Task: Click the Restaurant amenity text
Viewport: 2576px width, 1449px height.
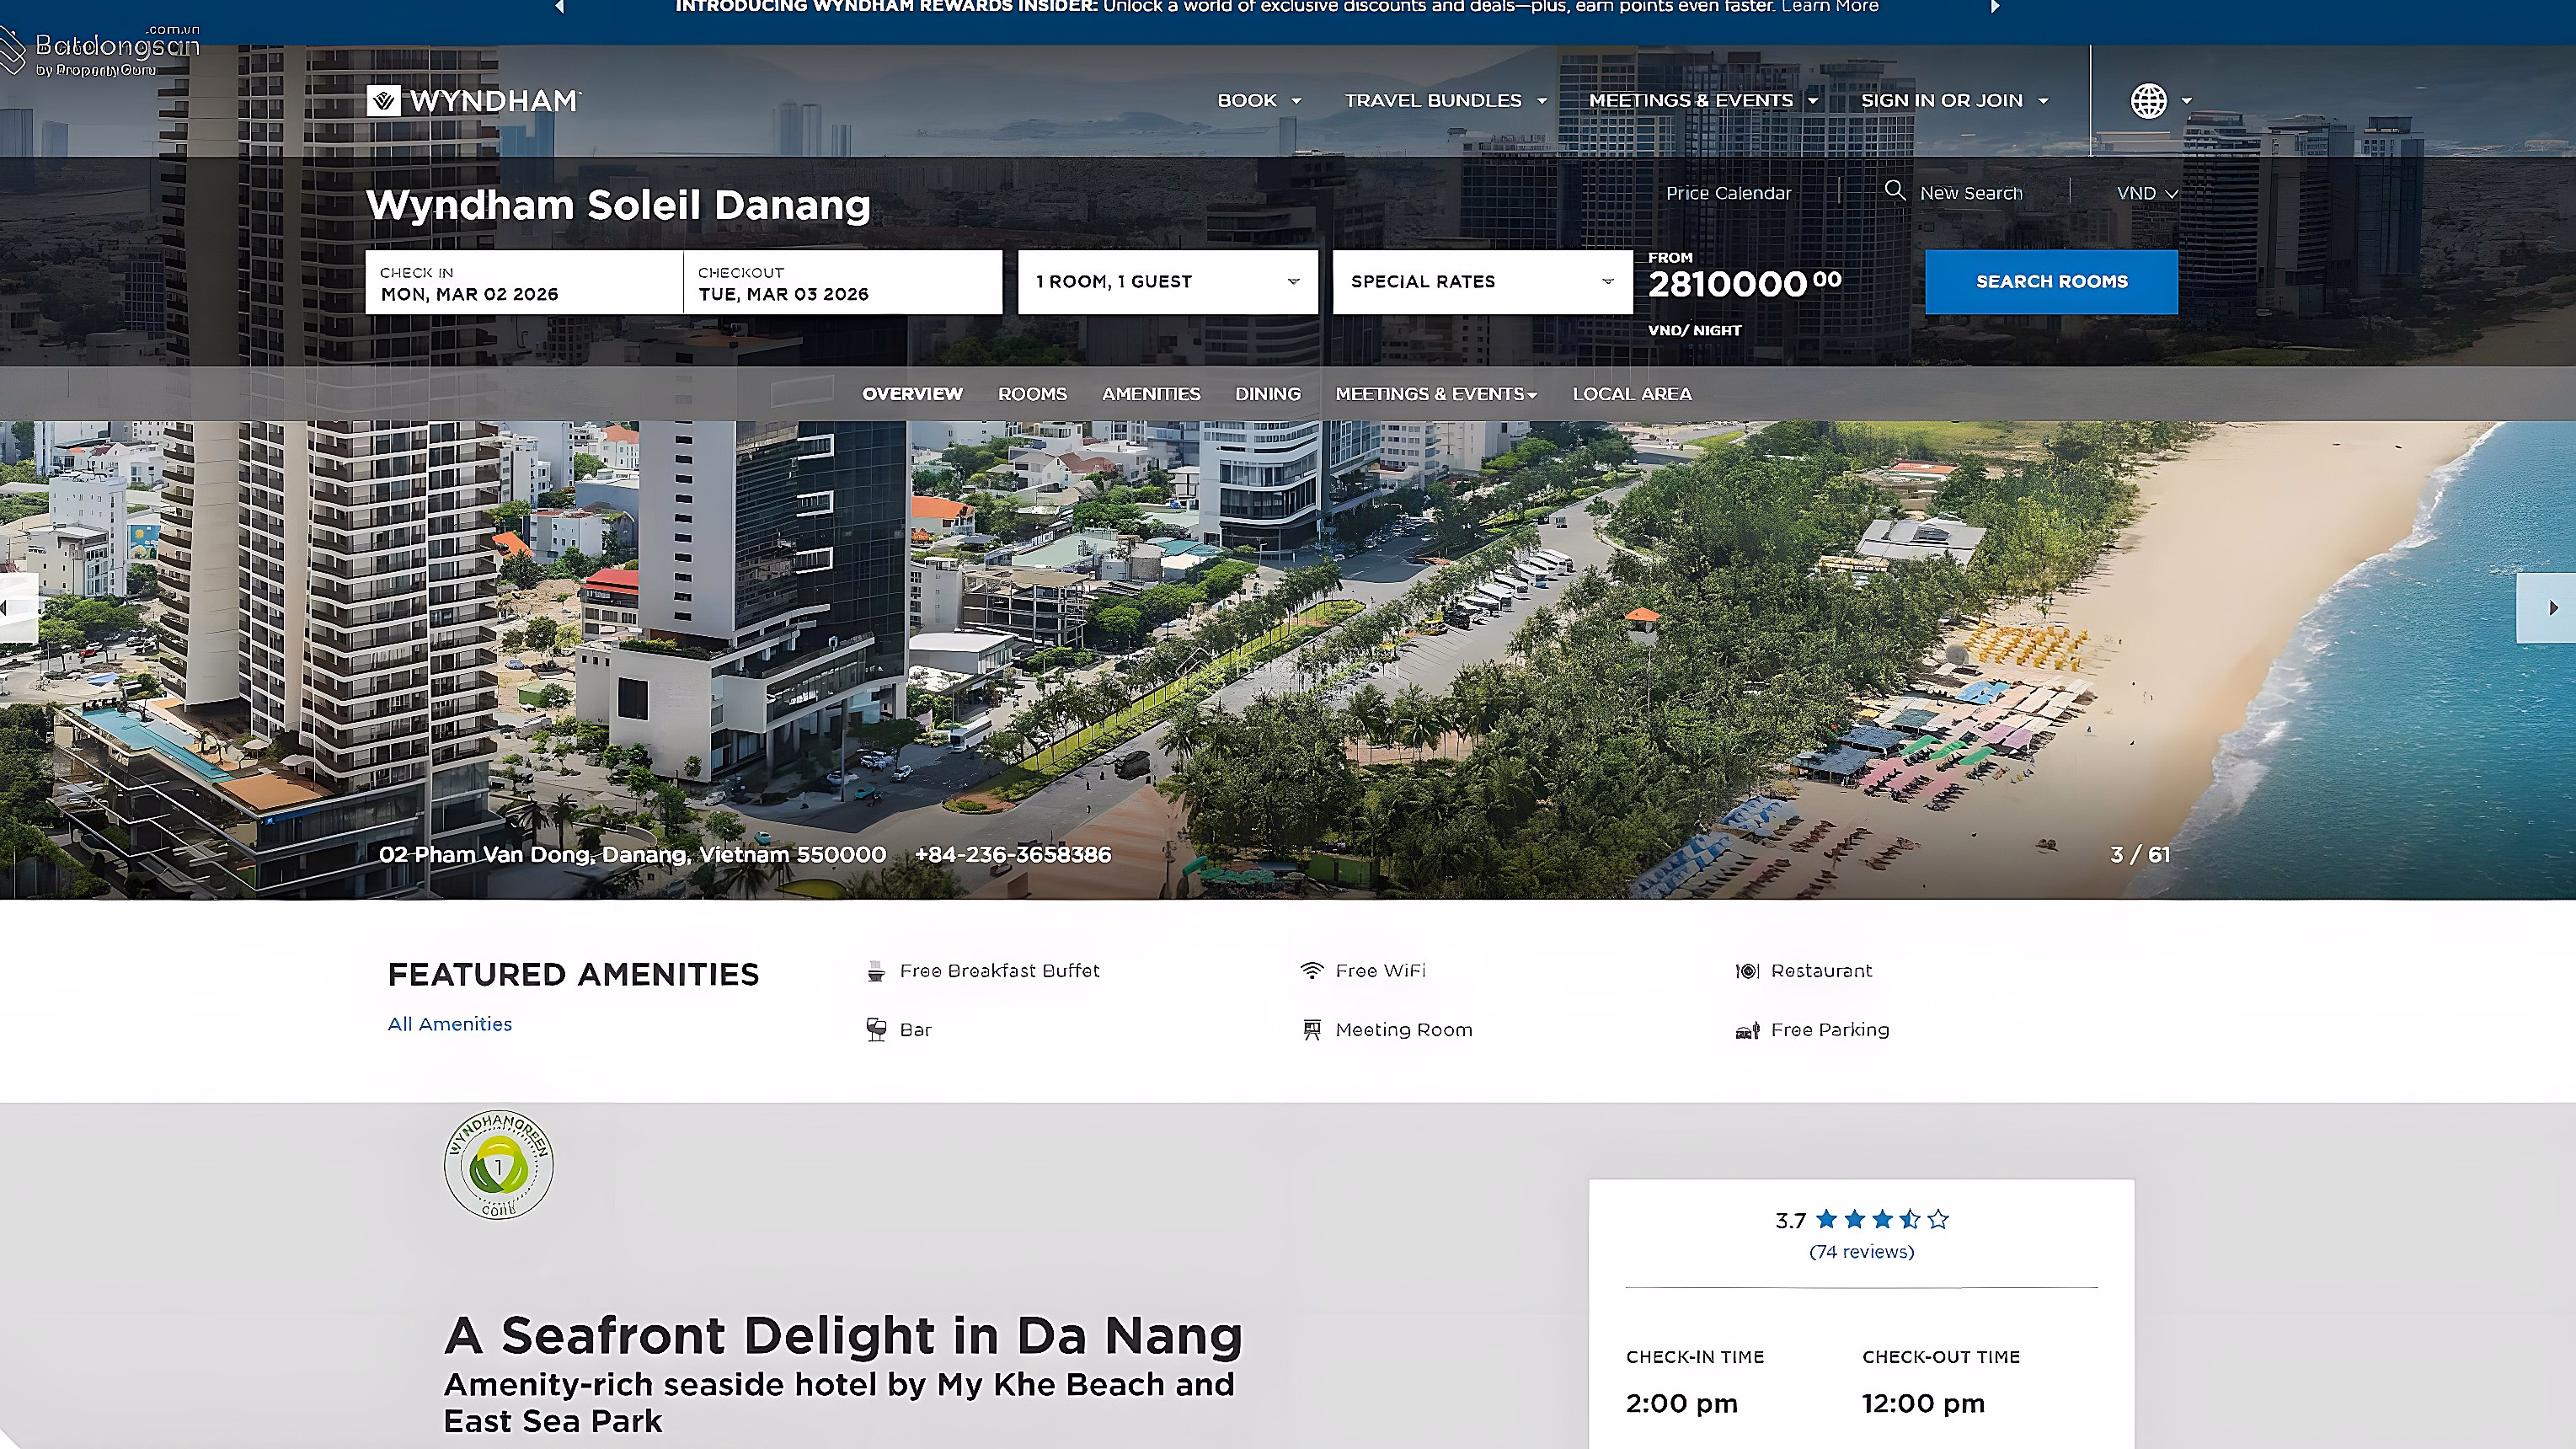Action: coord(1821,971)
